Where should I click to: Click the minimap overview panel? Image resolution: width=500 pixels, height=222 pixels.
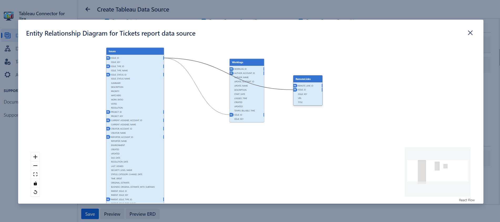click(x=437, y=171)
